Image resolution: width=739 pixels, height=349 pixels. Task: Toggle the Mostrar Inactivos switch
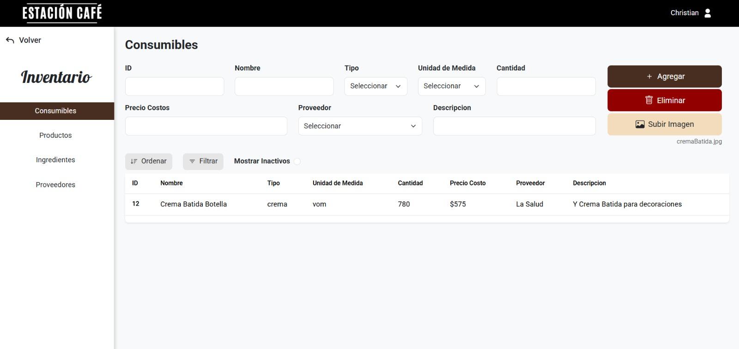[x=297, y=161]
